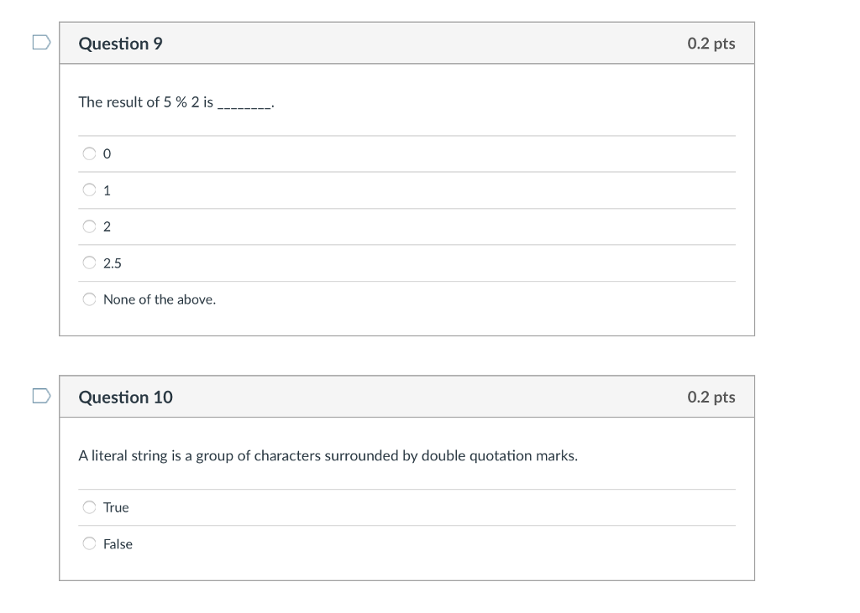Choose the 2.5 answer option
The height and width of the screenshot is (613, 860).
point(89,262)
